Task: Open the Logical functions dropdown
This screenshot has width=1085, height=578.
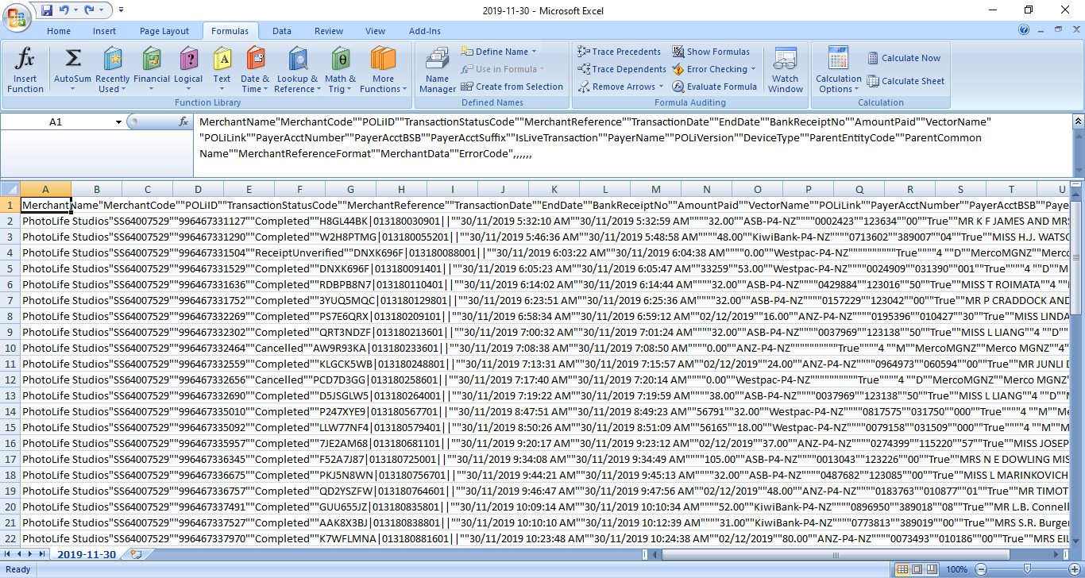Action: (x=188, y=70)
